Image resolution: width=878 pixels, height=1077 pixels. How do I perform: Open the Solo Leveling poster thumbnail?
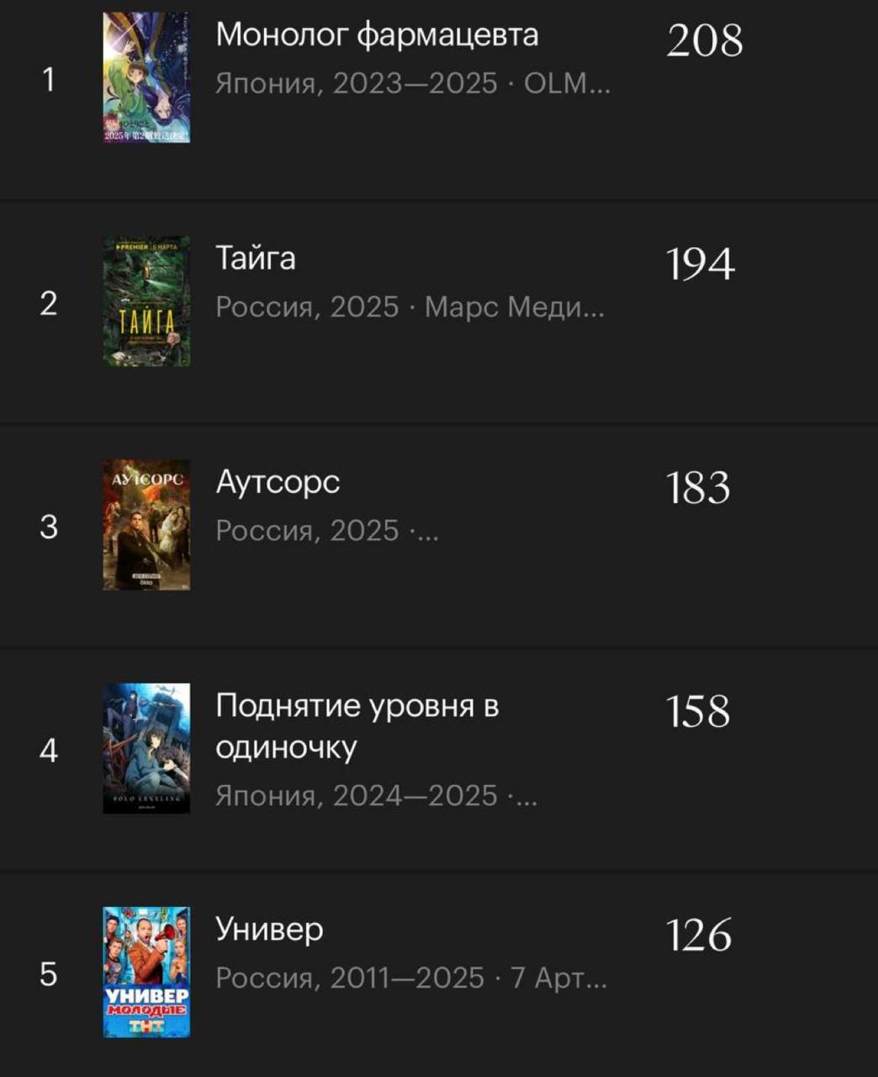(x=146, y=748)
